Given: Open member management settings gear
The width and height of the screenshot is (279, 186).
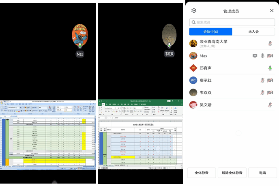Looking at the screenshot, I should pos(194,11).
